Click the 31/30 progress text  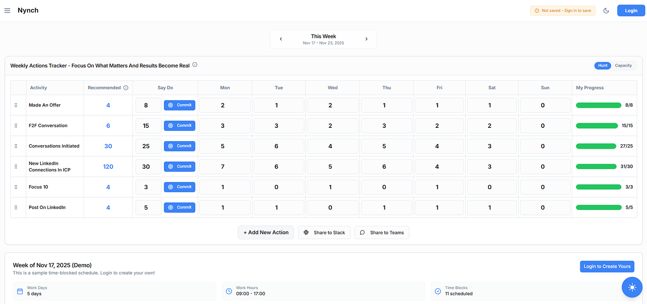click(627, 166)
